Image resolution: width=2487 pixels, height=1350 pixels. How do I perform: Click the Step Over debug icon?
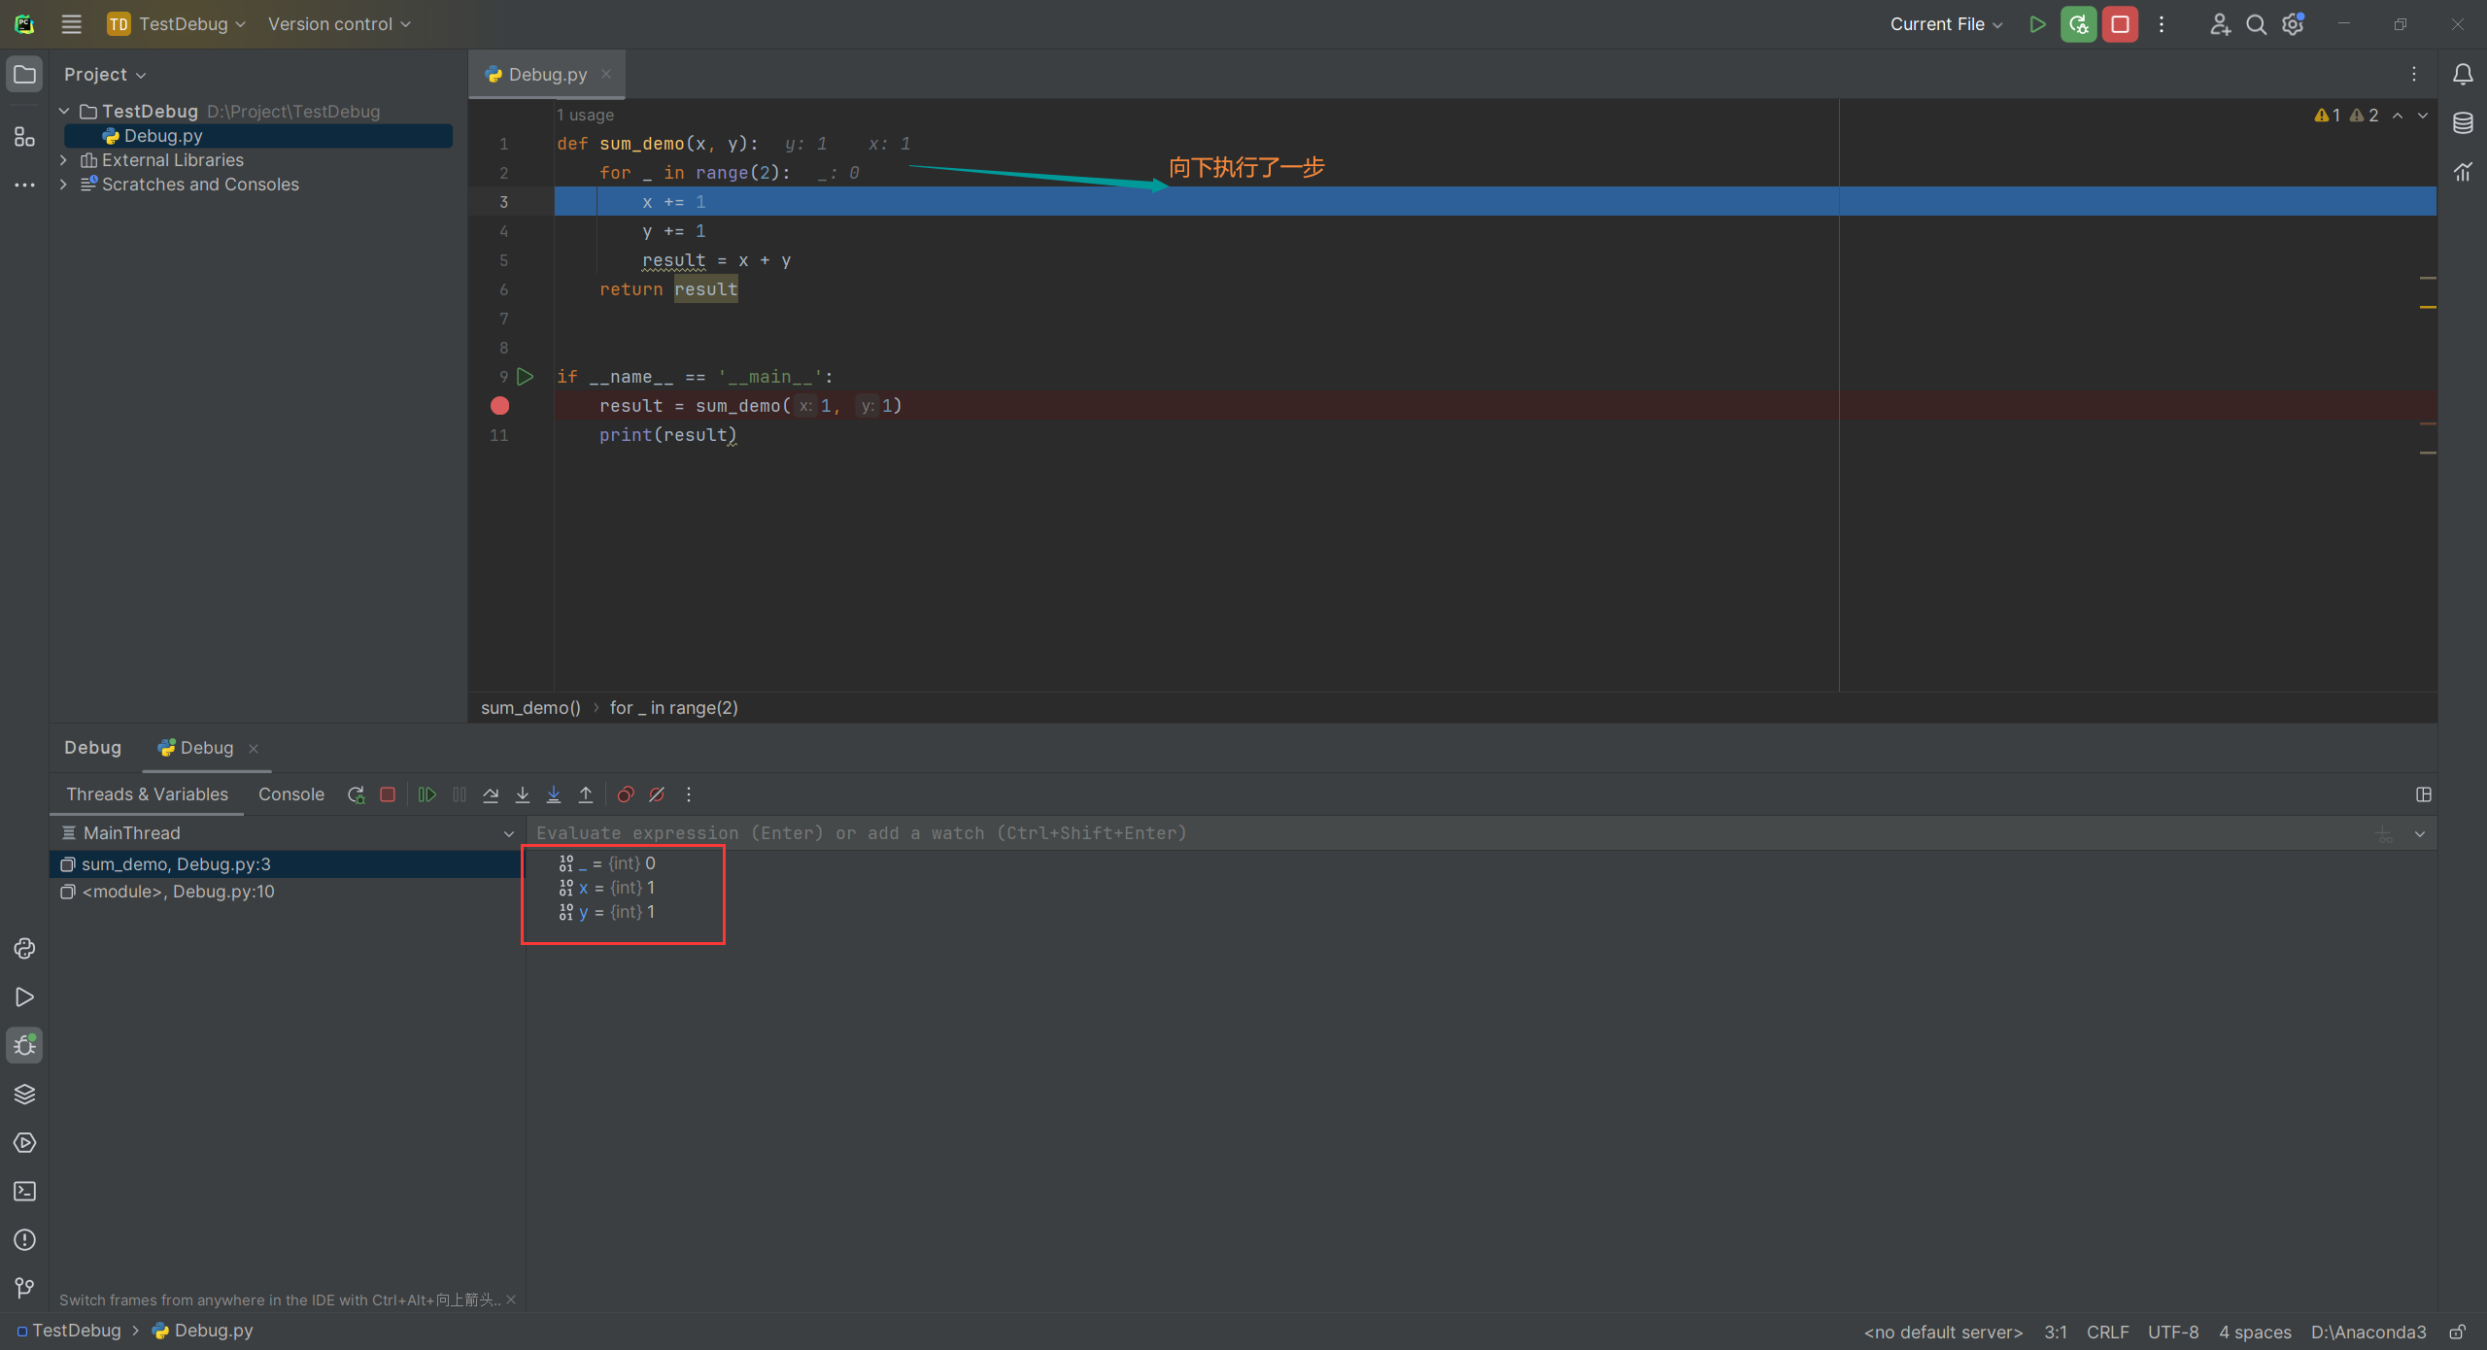click(x=489, y=794)
